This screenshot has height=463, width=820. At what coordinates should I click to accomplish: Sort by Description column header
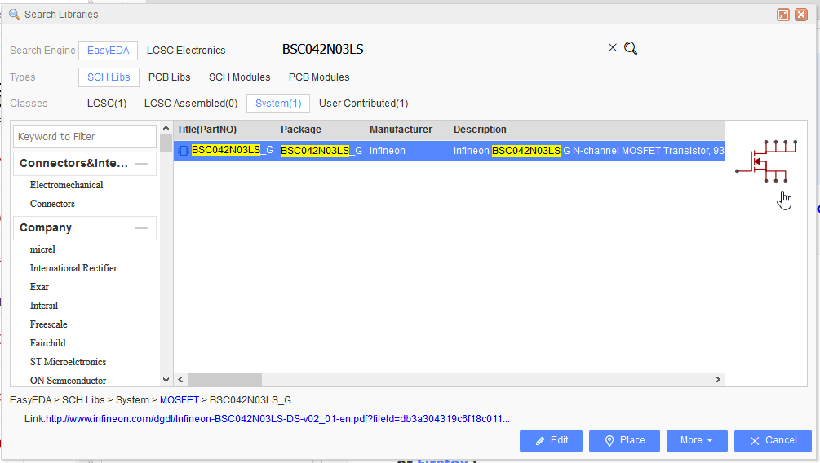coord(587,130)
